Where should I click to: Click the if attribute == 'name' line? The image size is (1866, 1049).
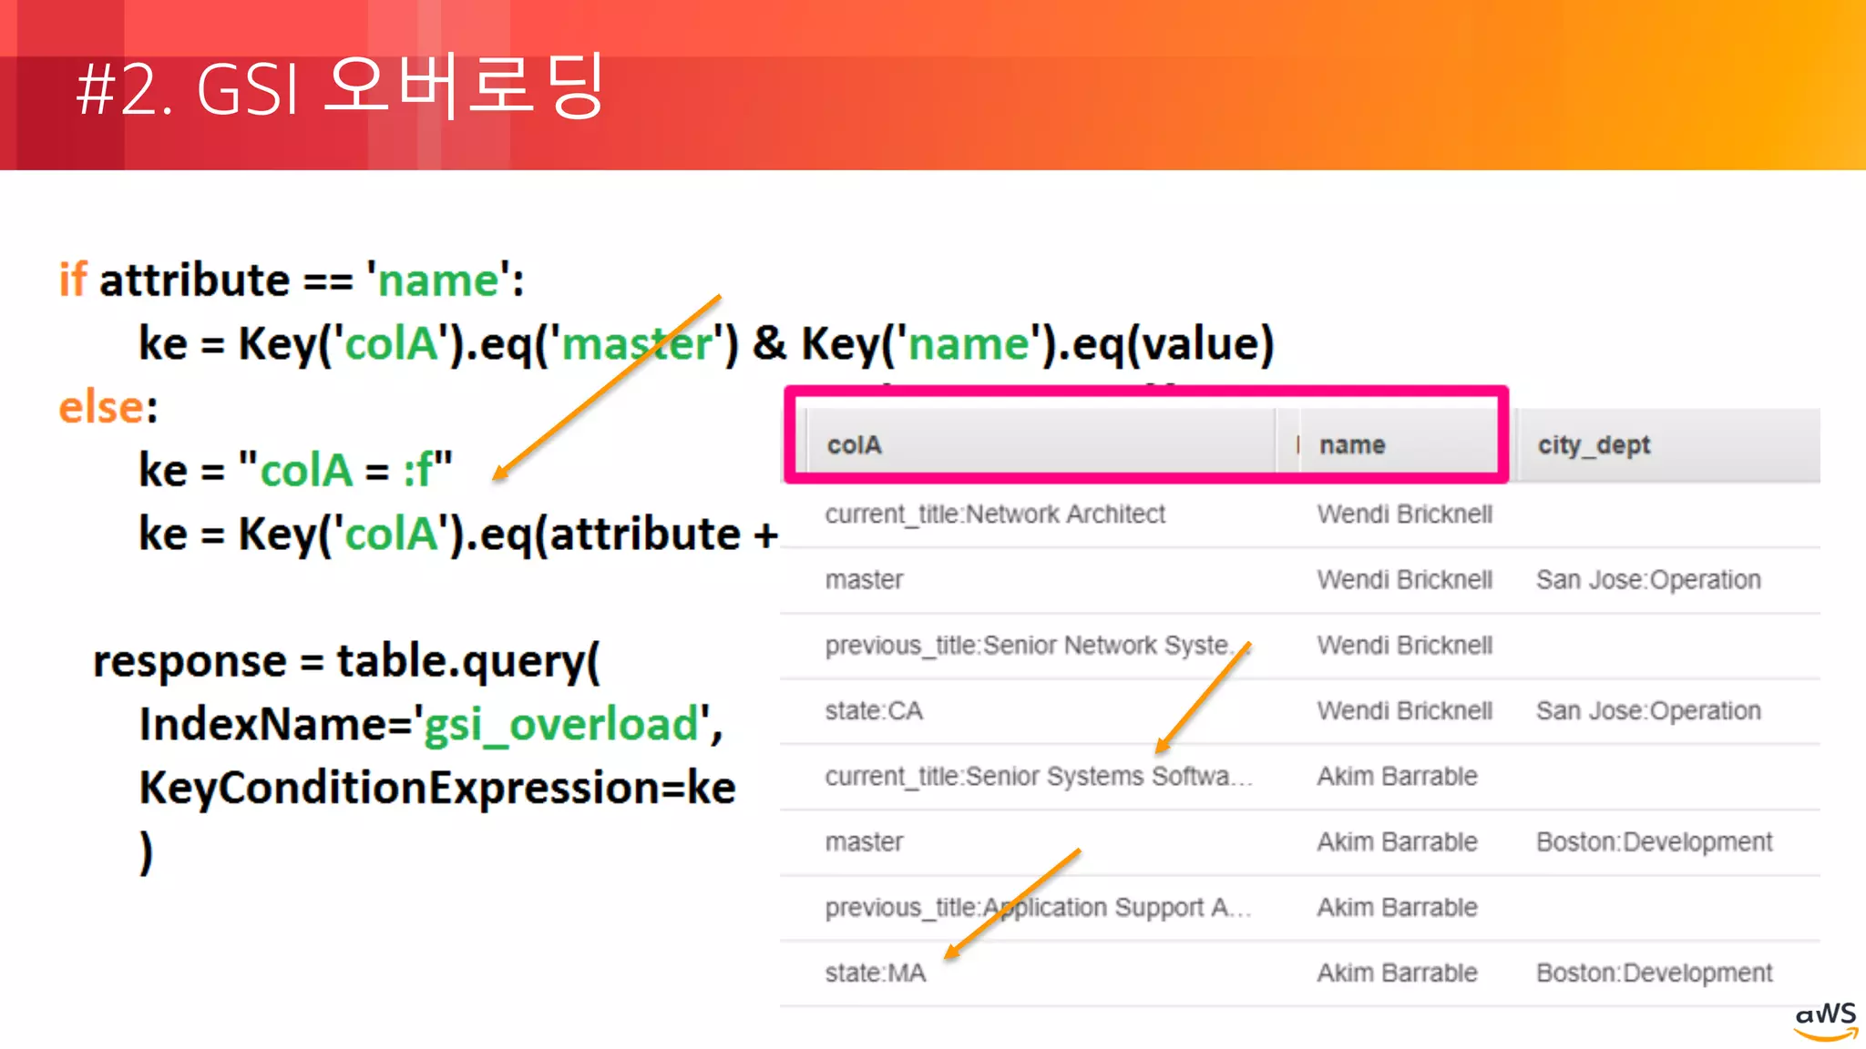[292, 280]
